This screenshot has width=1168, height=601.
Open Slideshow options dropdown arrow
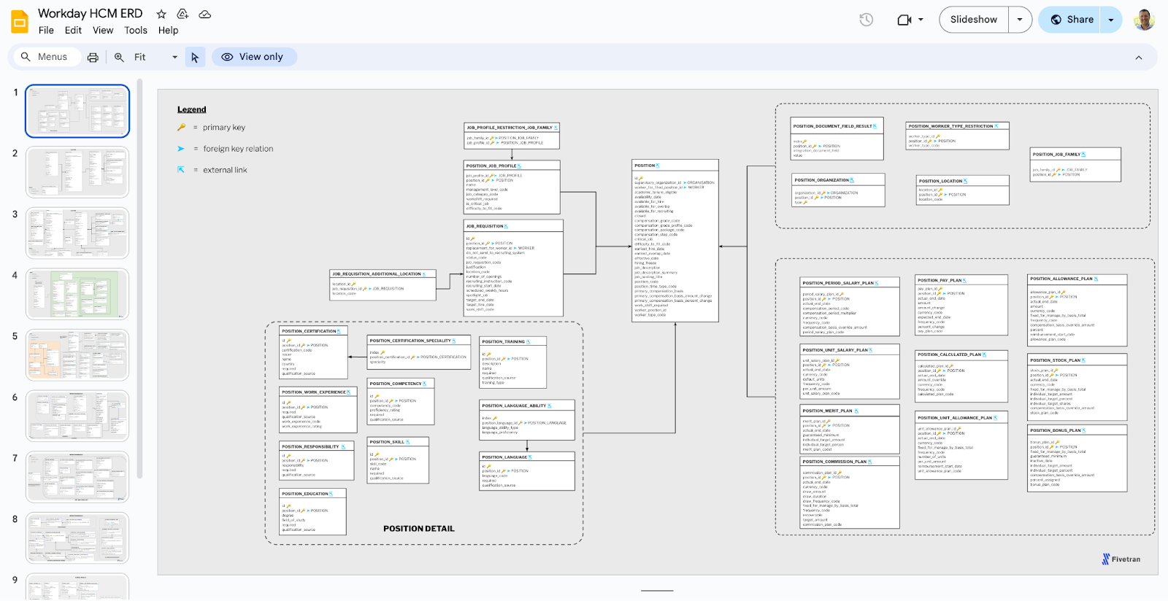coord(1020,20)
